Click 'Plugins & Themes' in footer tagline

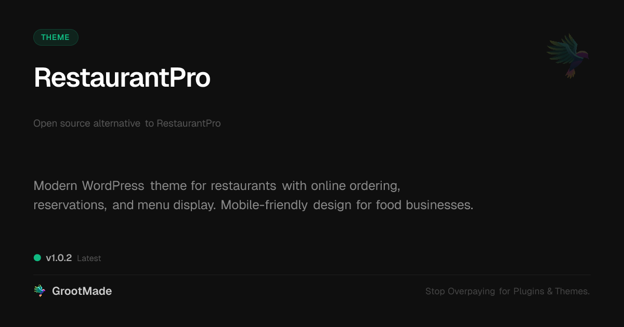tap(551, 291)
